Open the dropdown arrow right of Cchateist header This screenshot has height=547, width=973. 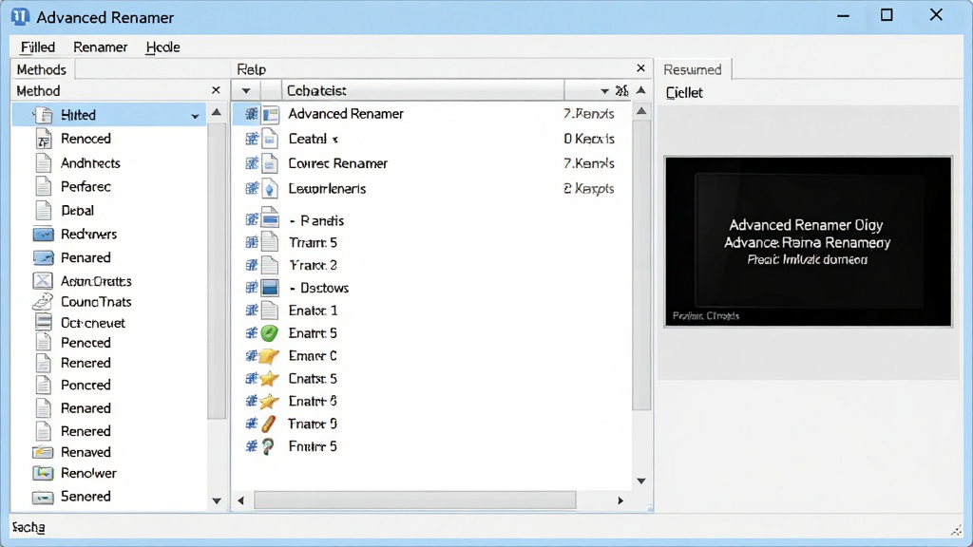603,91
